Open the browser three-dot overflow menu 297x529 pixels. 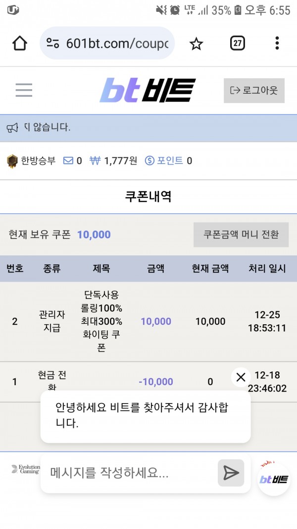point(277,43)
